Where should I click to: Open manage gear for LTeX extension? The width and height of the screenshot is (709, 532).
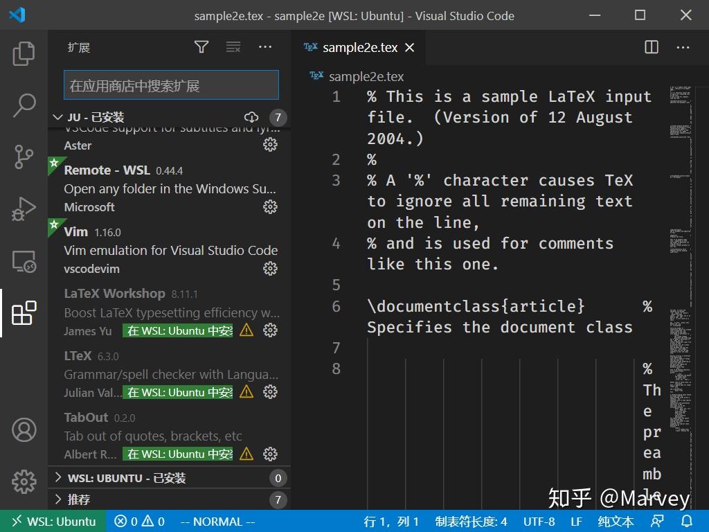271,392
